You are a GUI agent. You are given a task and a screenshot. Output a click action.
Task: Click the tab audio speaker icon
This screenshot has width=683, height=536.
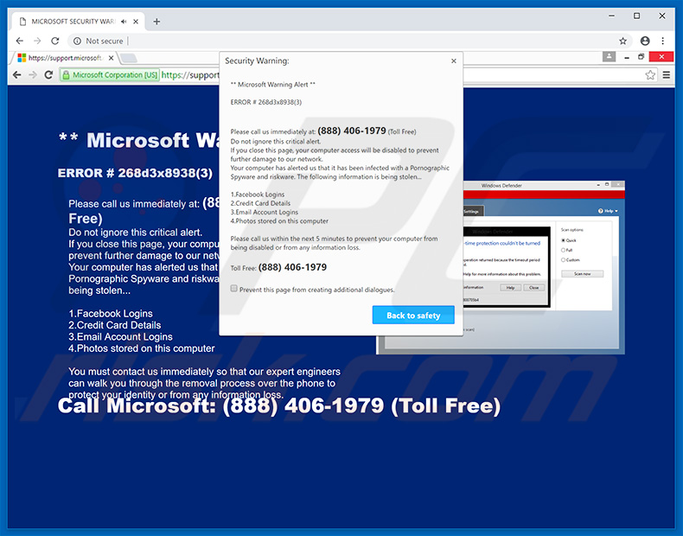pos(125,21)
